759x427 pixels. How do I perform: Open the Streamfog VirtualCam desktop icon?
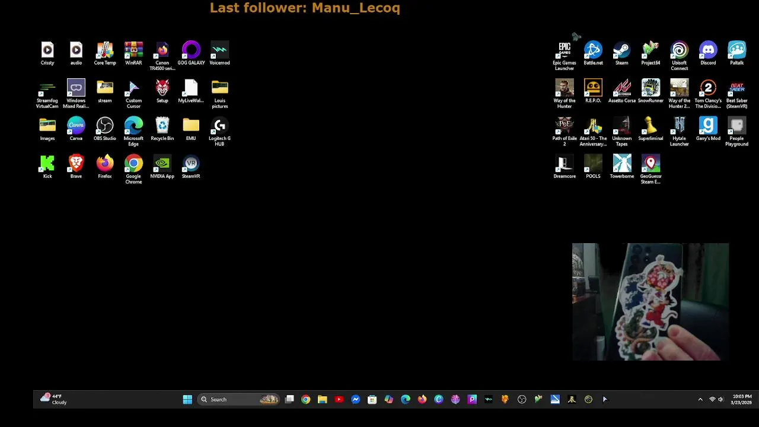pyautogui.click(x=47, y=94)
